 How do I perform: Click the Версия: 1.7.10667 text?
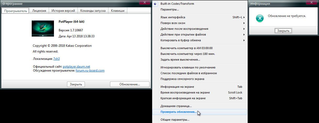(71, 30)
